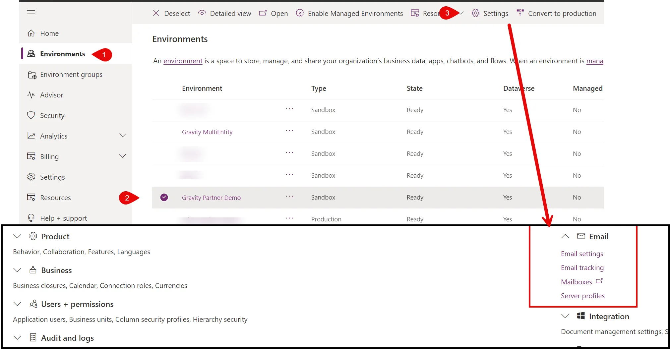Screen dimensions: 670x349
Task: Expand the Product settings section
Action: tap(17, 236)
